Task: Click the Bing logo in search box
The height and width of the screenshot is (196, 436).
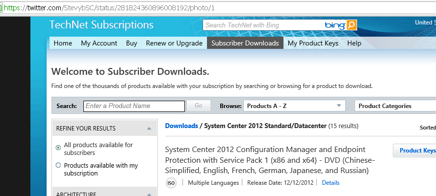Action: (x=335, y=25)
